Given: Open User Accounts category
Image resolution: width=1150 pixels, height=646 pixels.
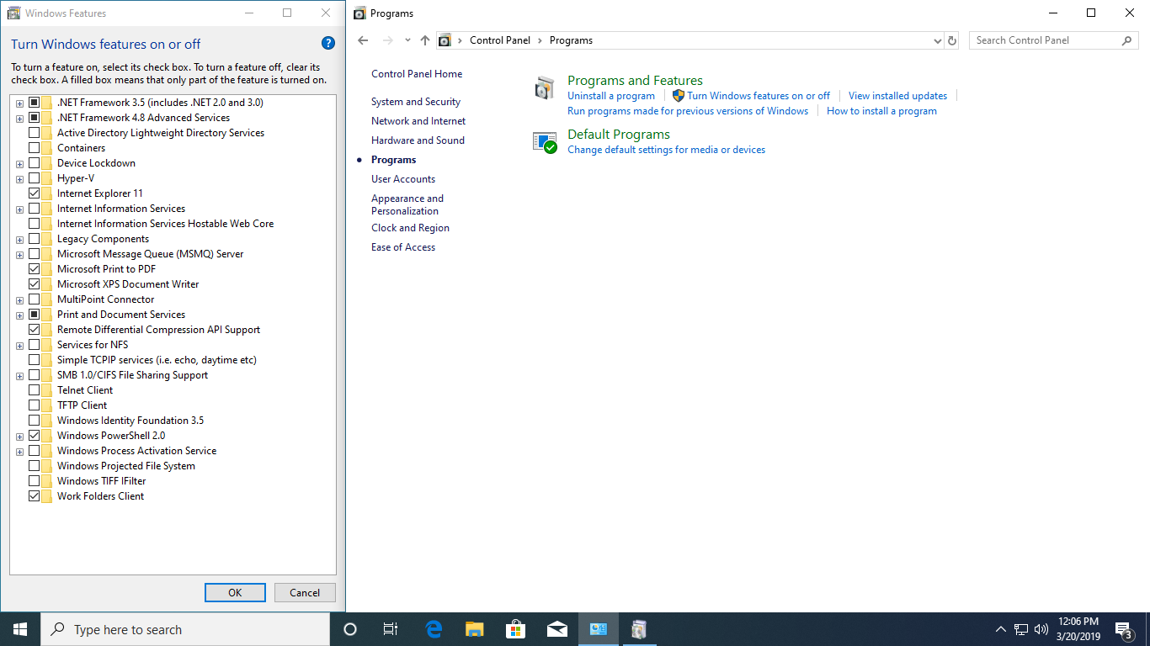Looking at the screenshot, I should coord(403,179).
